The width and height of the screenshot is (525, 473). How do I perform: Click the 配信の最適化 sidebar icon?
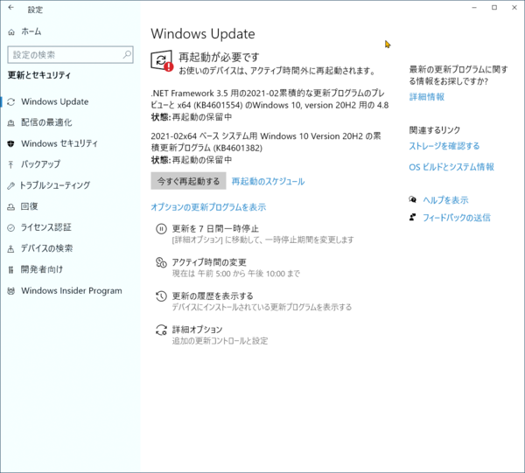[11, 122]
